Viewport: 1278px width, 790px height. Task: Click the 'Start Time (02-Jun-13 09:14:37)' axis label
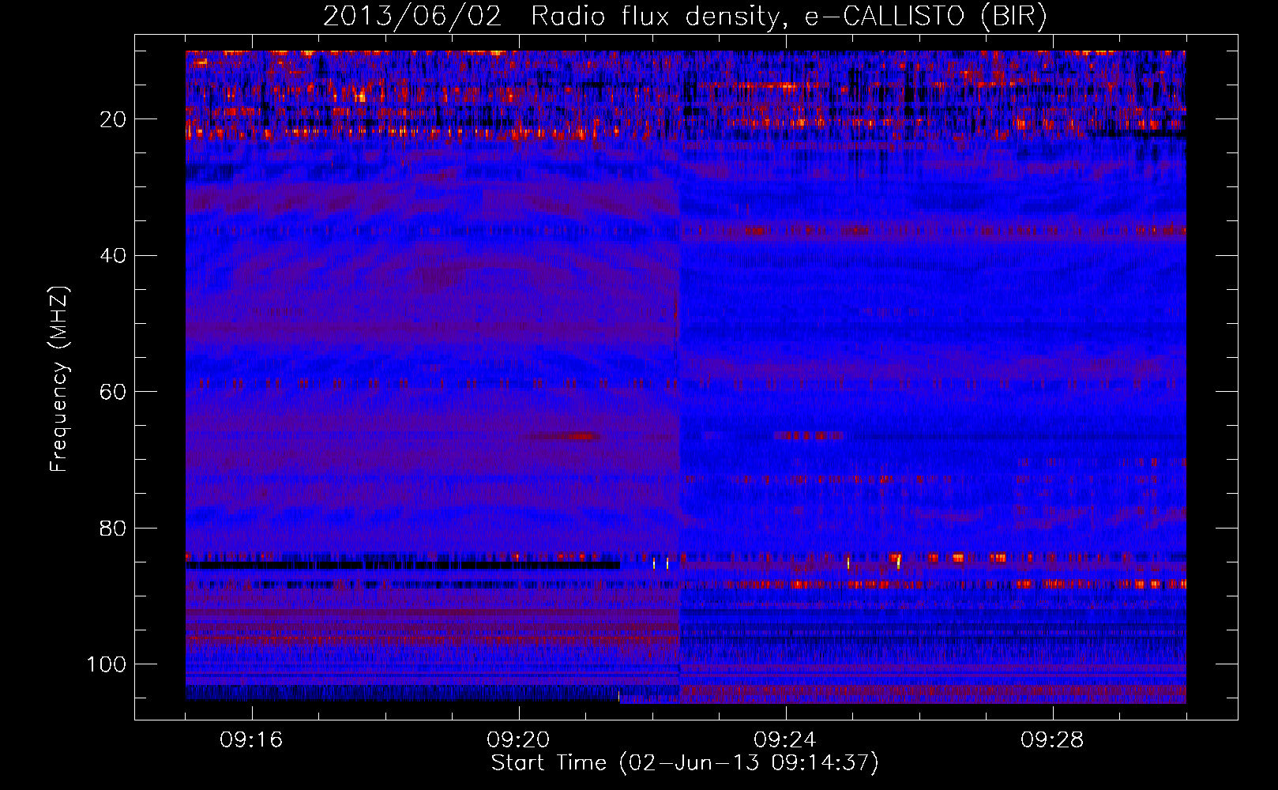click(685, 763)
